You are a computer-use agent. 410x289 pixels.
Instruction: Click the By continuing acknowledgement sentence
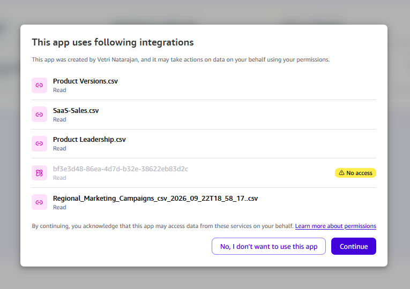(162, 226)
